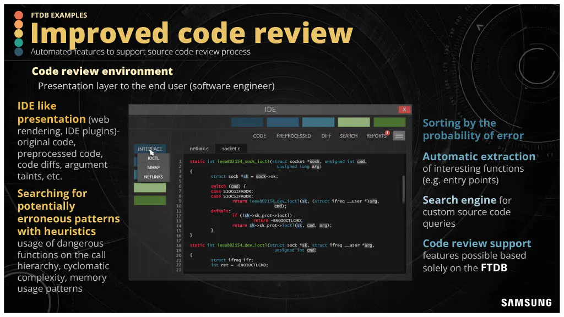
Task: Click code line "struct ifreq ifr;"
Action: (232, 260)
